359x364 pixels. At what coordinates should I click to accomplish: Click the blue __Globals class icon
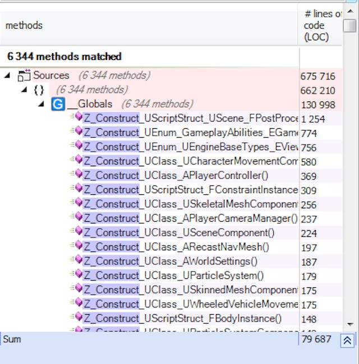coord(58,104)
